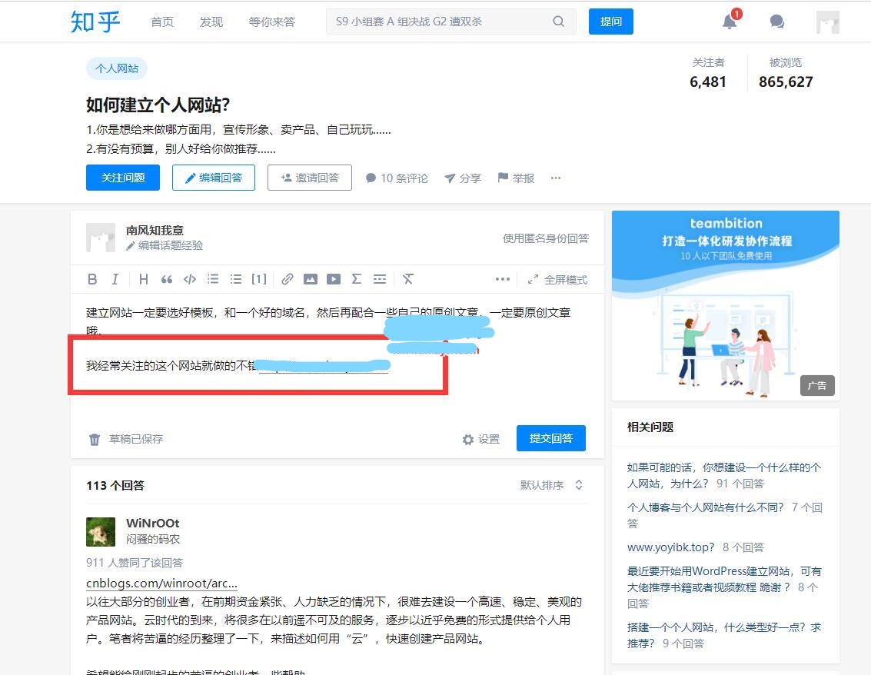Expand more editor tools via ellipsis menu

pos(503,279)
